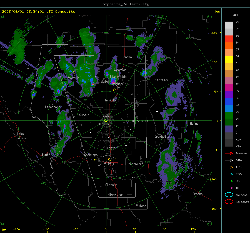Click the storm cell northwest of Stettler

click(x=145, y=73)
